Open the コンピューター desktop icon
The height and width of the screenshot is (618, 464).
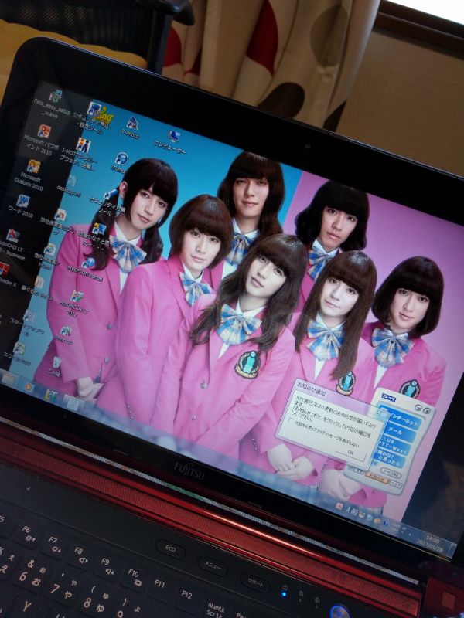(x=172, y=142)
